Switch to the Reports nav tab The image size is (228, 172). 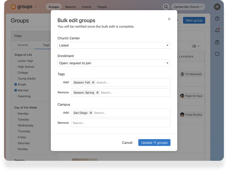point(70,7)
